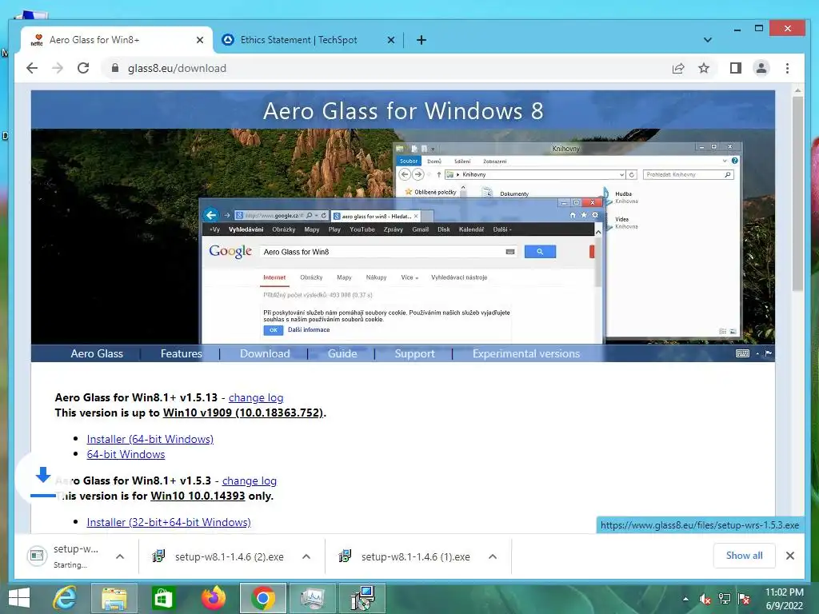This screenshot has height=614, width=819.
Task: Open the Chrome side panel
Action: pyautogui.click(x=736, y=68)
